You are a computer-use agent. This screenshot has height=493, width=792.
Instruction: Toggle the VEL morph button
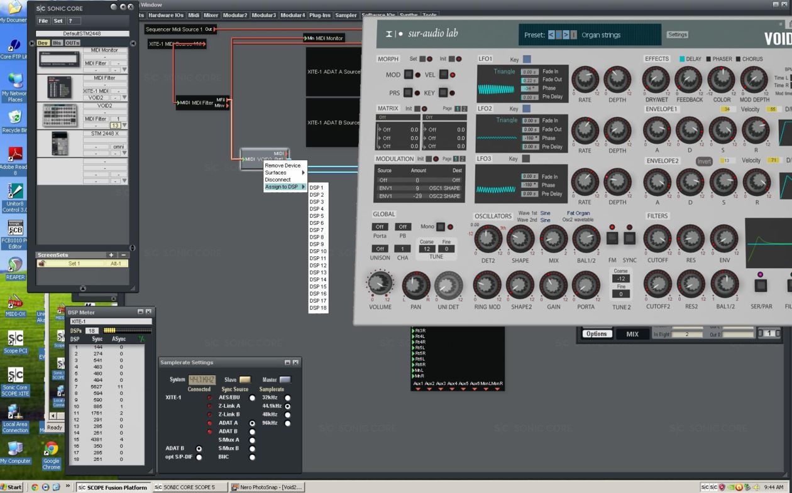(x=444, y=75)
